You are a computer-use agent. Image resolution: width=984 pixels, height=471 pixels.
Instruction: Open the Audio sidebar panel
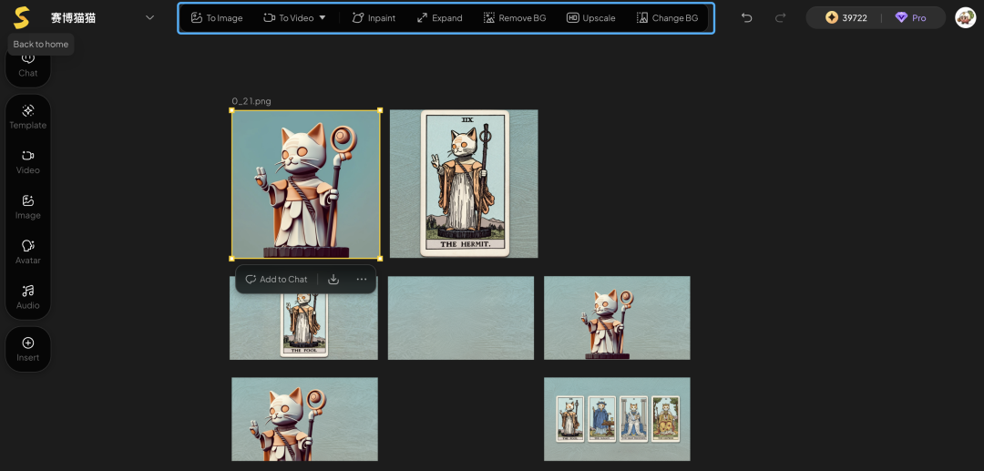[27, 297]
